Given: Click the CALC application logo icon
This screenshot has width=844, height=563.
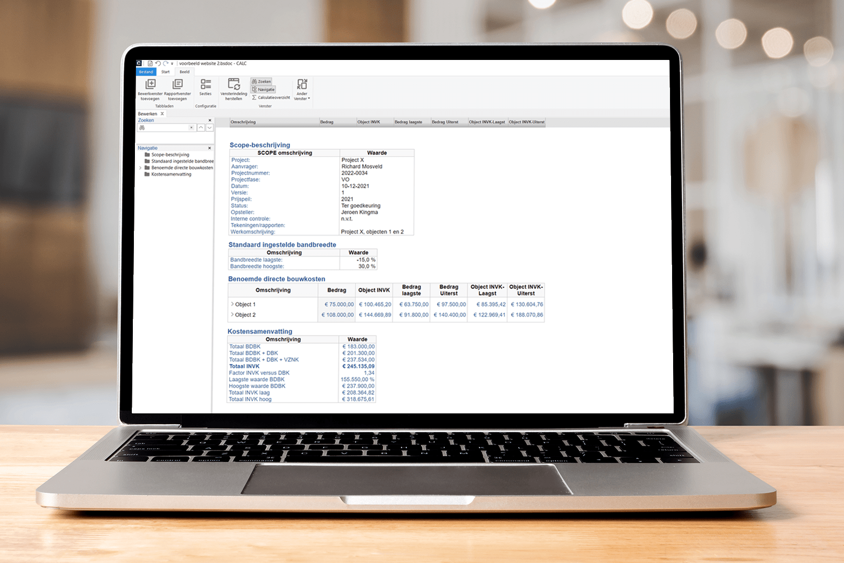Looking at the screenshot, I should (x=139, y=64).
